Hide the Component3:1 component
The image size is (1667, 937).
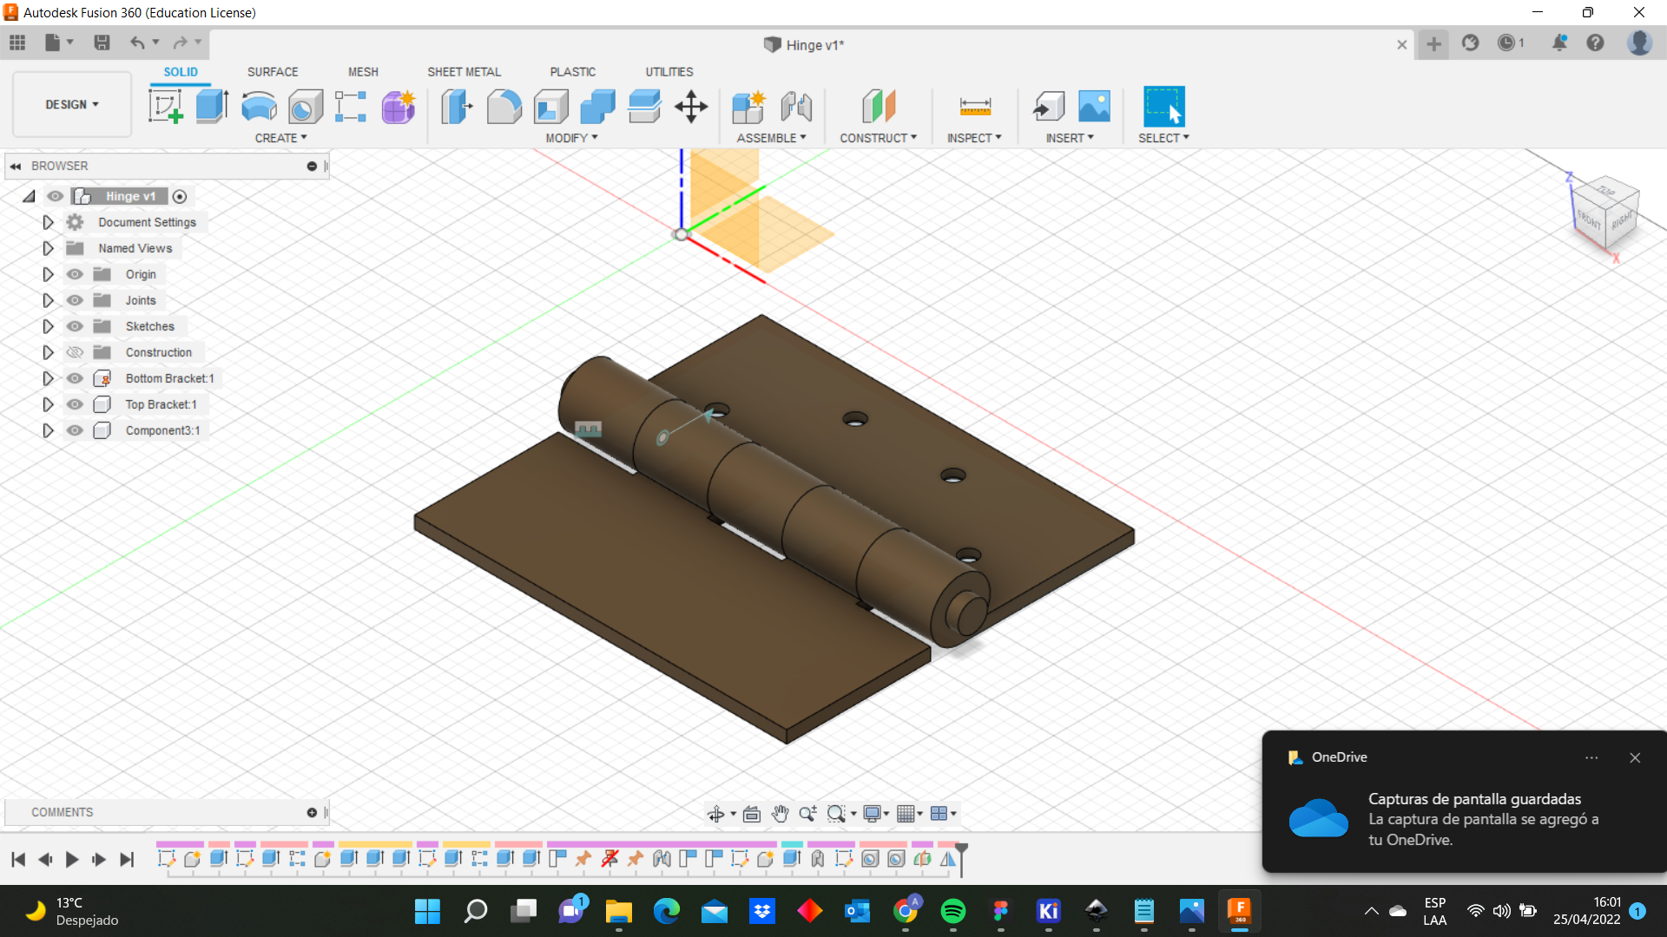coord(75,430)
